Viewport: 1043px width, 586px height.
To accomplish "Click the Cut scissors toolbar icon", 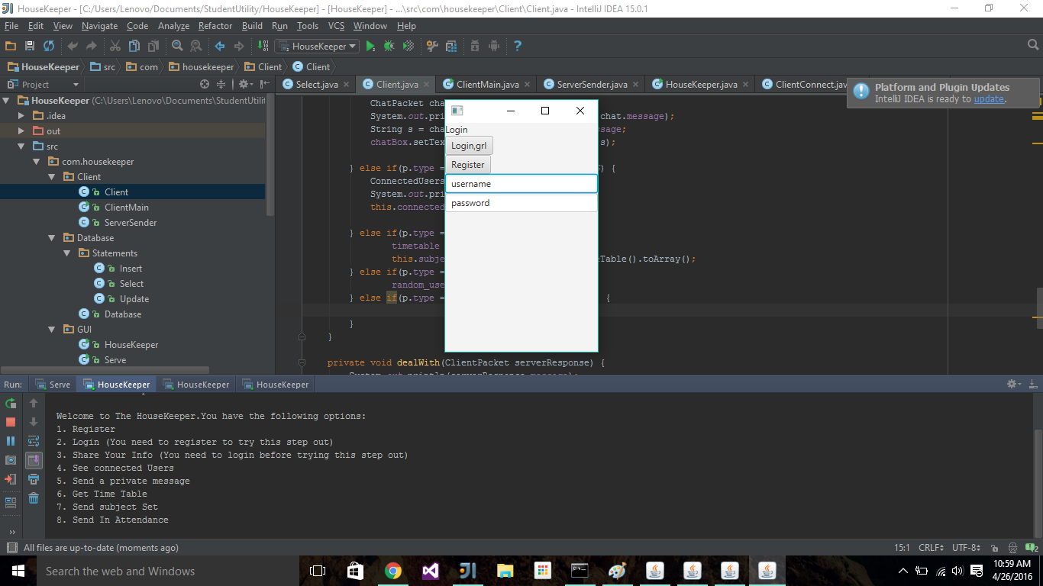I will pos(115,47).
